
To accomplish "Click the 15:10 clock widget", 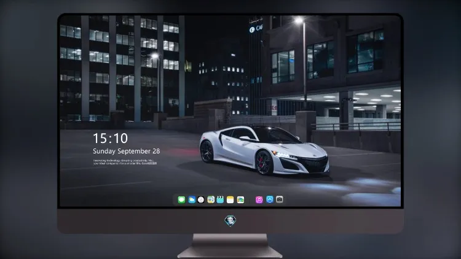I will (110, 138).
